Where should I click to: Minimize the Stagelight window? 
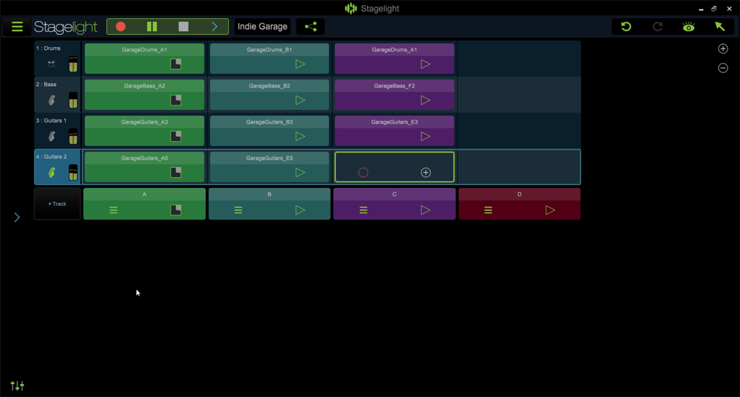701,9
